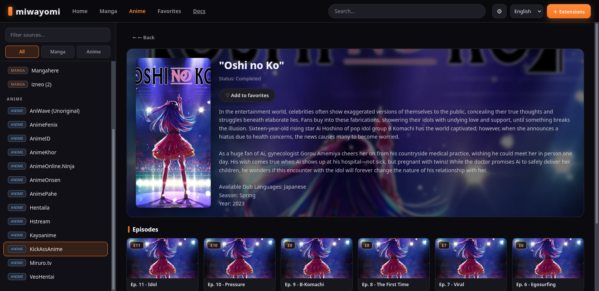This screenshot has height=291, width=599.
Task: Click the 'Ep. 10 - Pressure' title text
Action: [x=226, y=285]
